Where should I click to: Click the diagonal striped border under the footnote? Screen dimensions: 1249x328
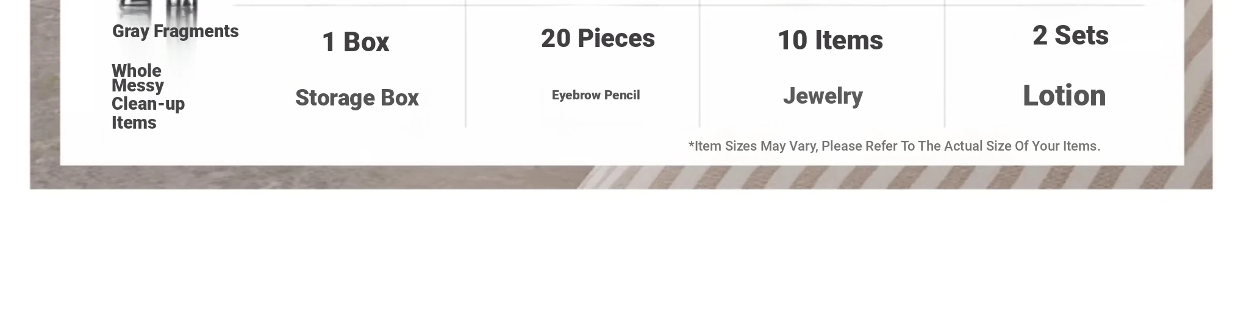click(893, 177)
